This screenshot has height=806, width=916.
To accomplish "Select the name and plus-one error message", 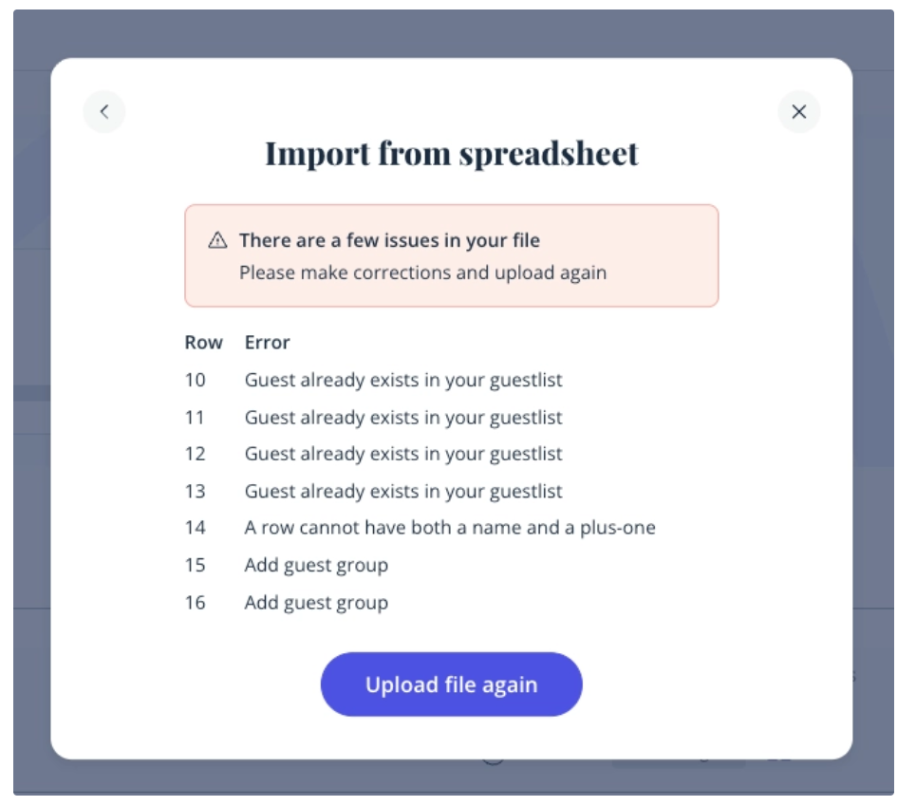I will click(x=450, y=528).
